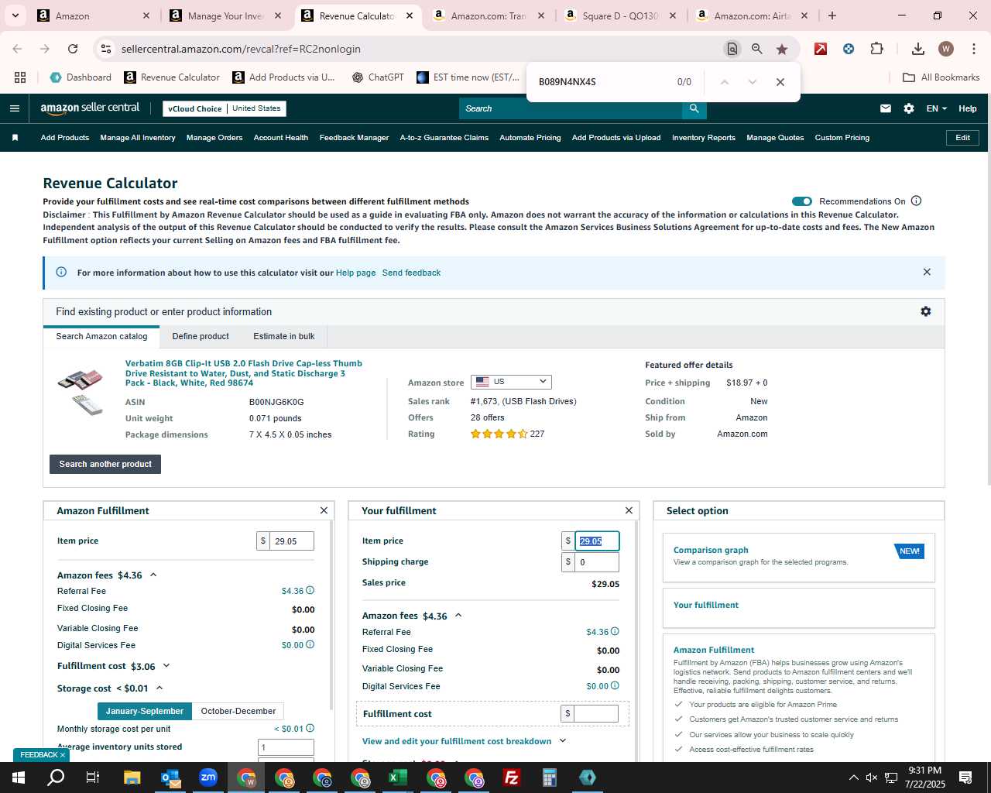Collapse Amazon fees in Your fulfillment panel

click(x=458, y=616)
